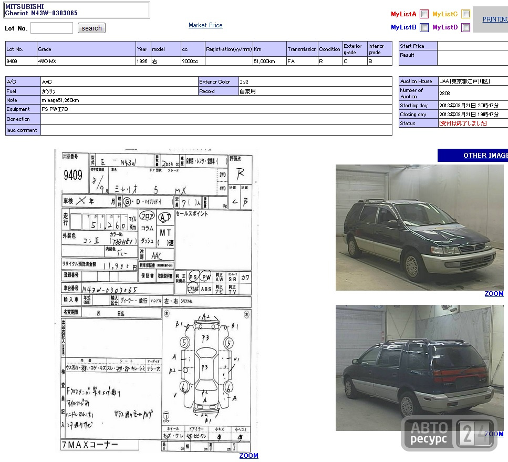The image size is (508, 462).
Task: Tick the MyListB checkbox
Action: [x=424, y=27]
